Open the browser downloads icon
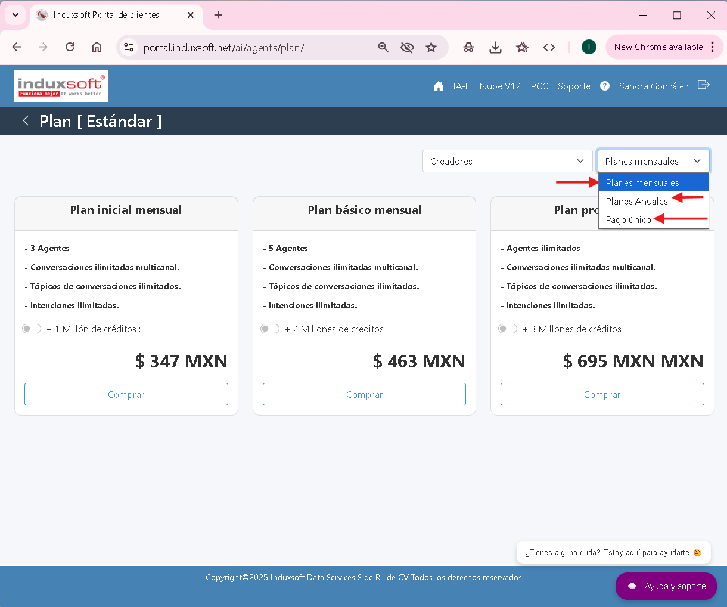Viewport: 727px width, 607px height. (495, 47)
